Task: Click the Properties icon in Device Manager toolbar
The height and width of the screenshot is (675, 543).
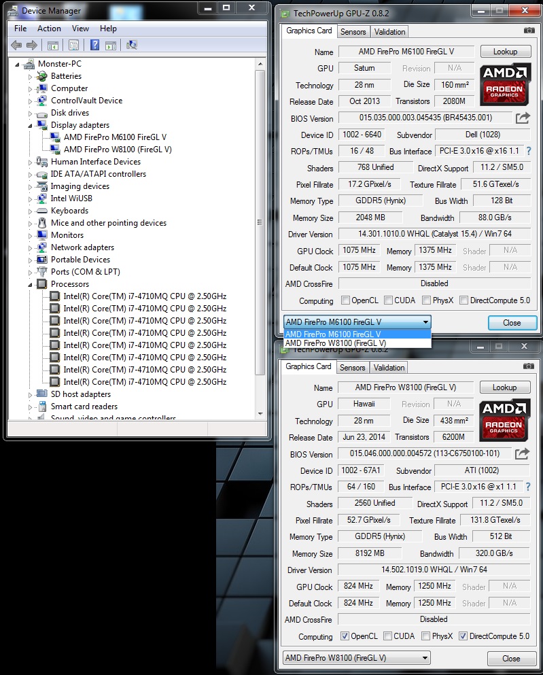Action: [x=73, y=45]
